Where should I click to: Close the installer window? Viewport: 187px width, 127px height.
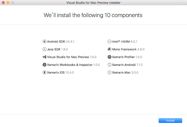point(3,3)
